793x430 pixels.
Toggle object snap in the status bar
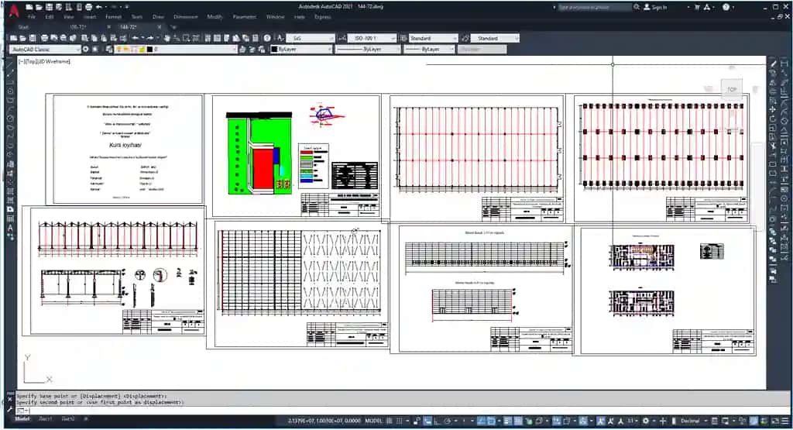[490, 421]
